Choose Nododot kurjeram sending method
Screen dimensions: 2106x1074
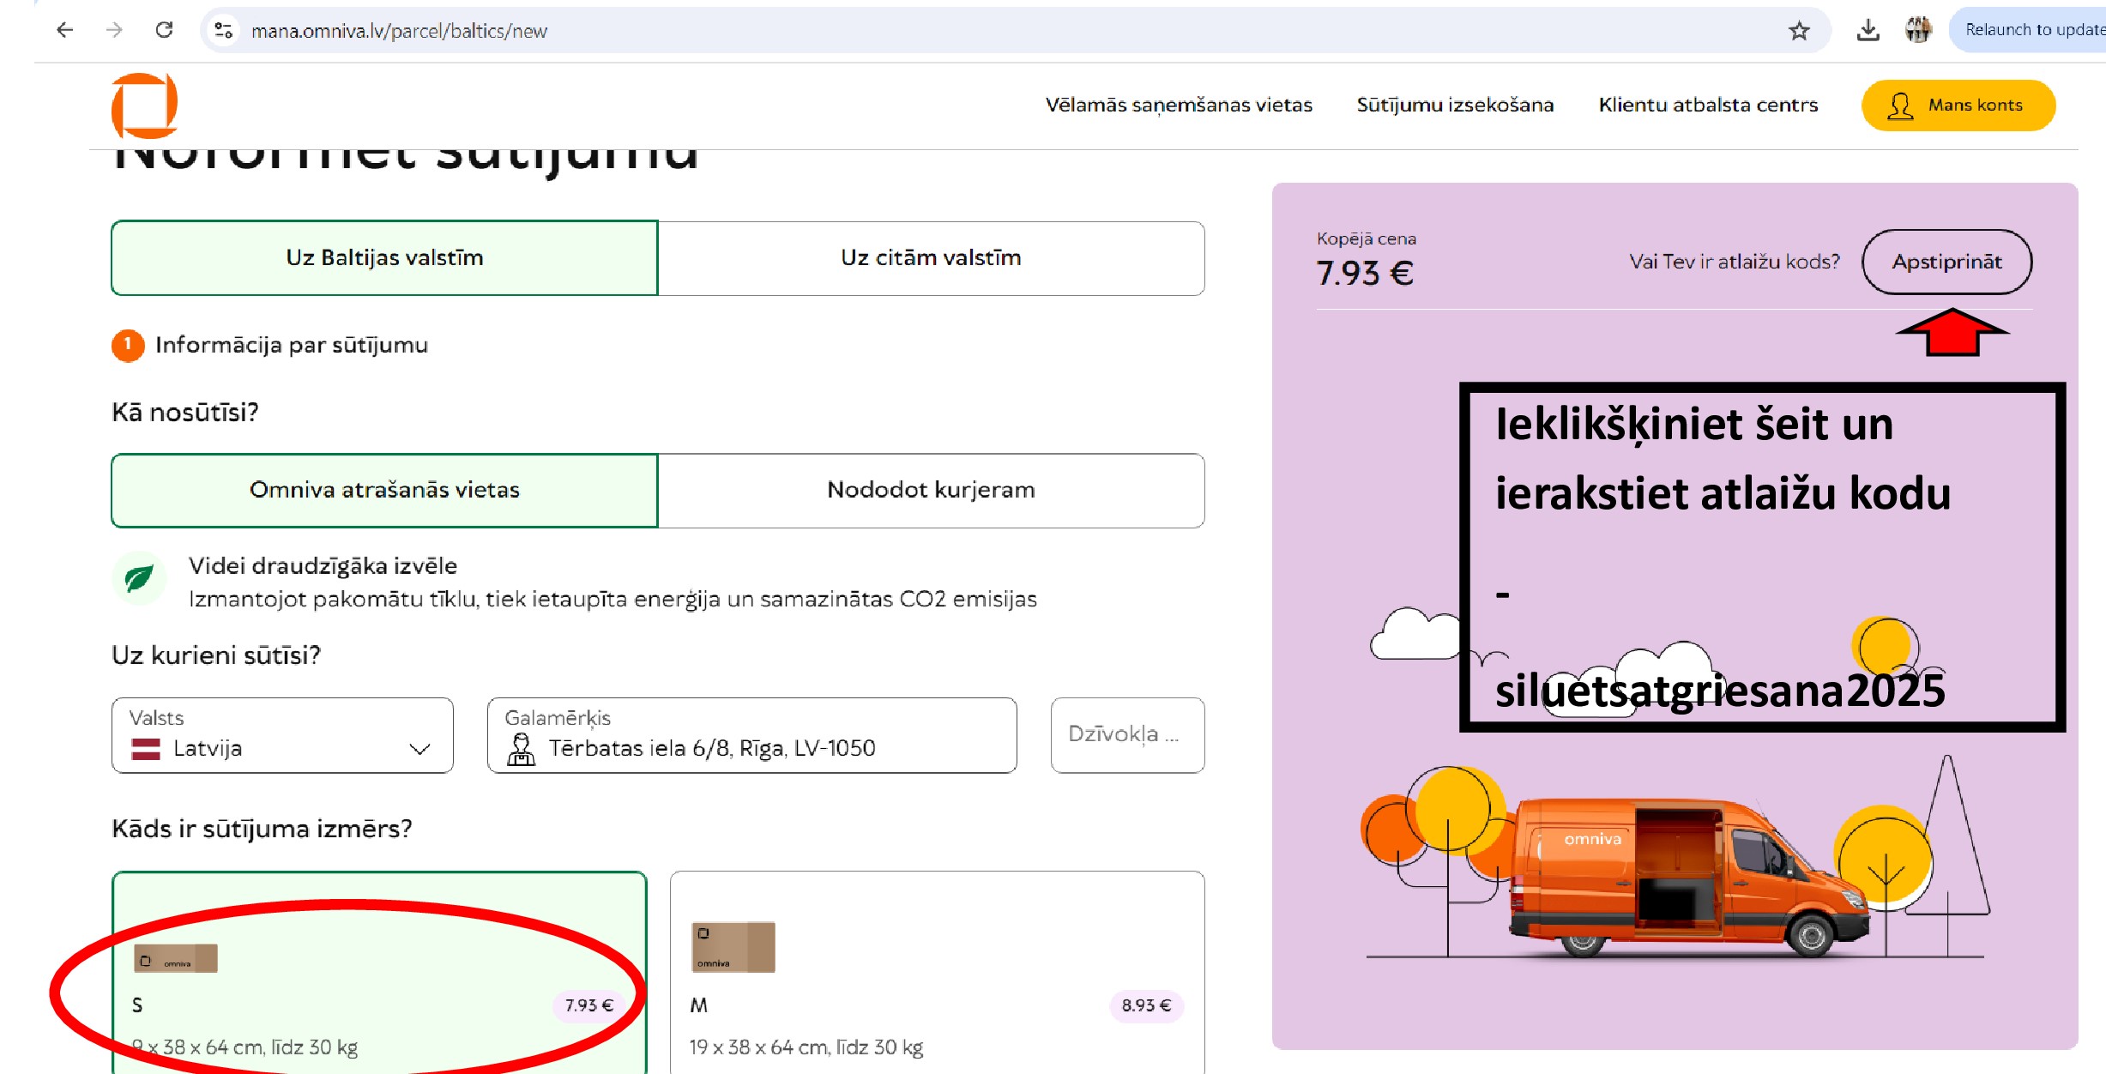coord(931,490)
